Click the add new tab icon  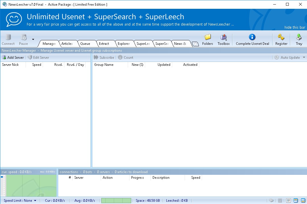[195, 44]
